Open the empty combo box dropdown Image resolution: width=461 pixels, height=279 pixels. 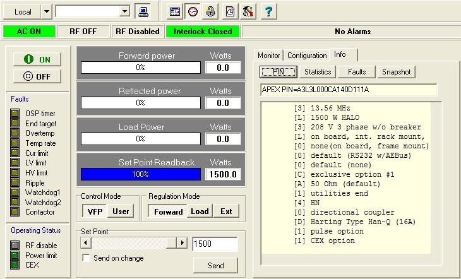pyautogui.click(x=124, y=11)
